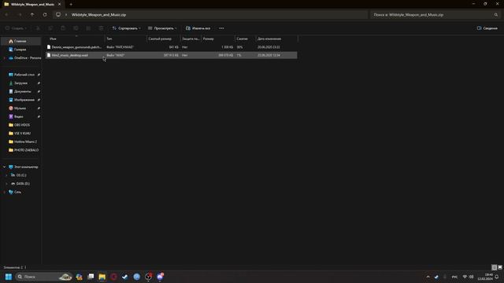Screen dimensions: 504x283
Task: Open a new Explorer tab
Action: [71, 4]
